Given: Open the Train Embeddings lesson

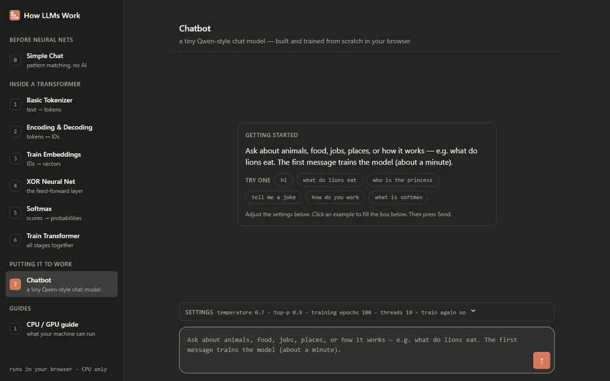Looking at the screenshot, I should [x=62, y=159].
